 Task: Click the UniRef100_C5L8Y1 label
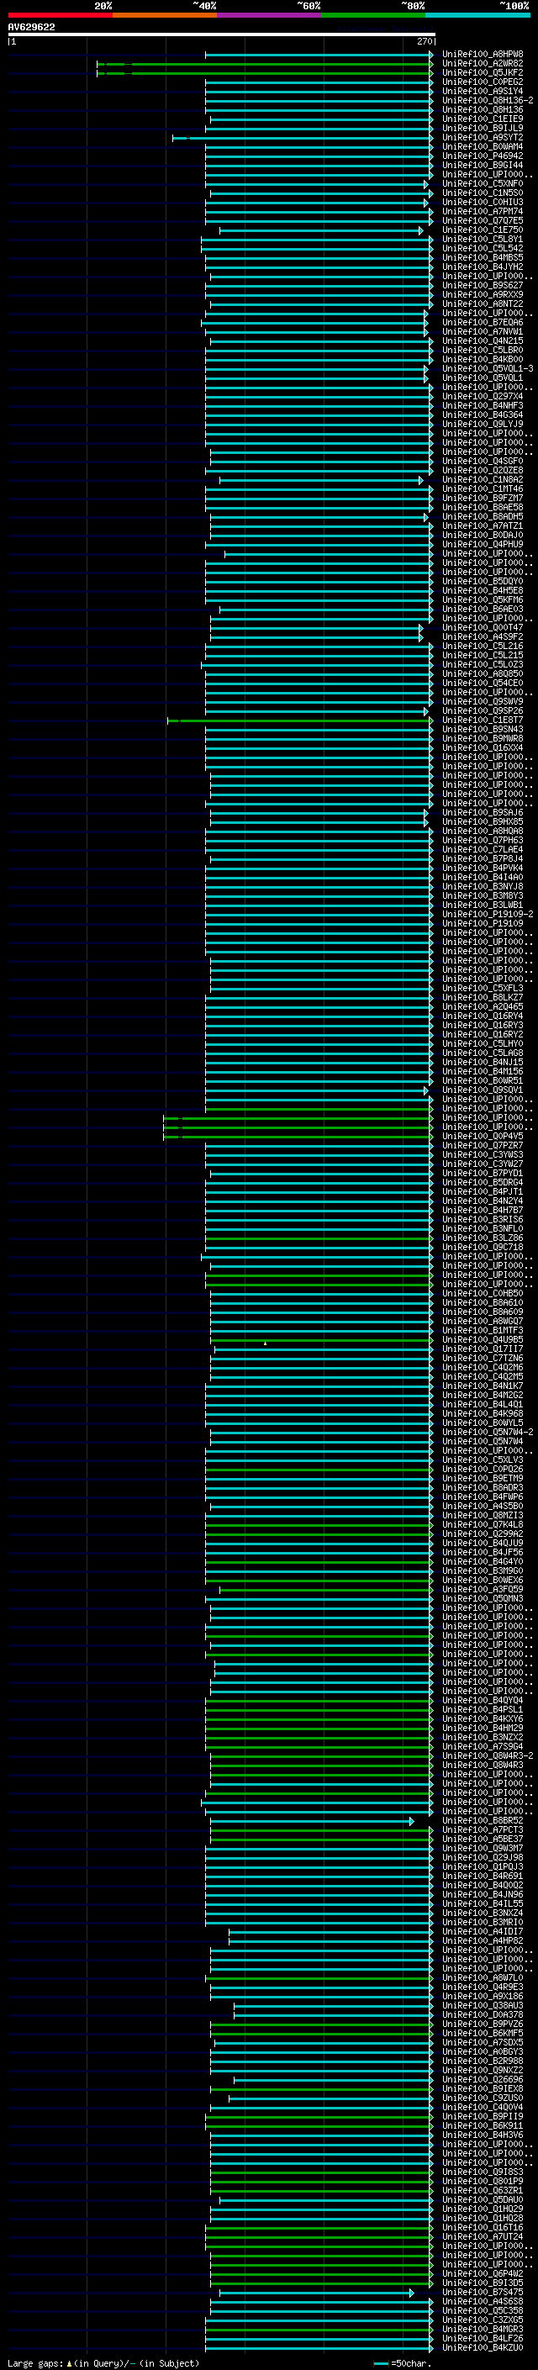[482, 240]
